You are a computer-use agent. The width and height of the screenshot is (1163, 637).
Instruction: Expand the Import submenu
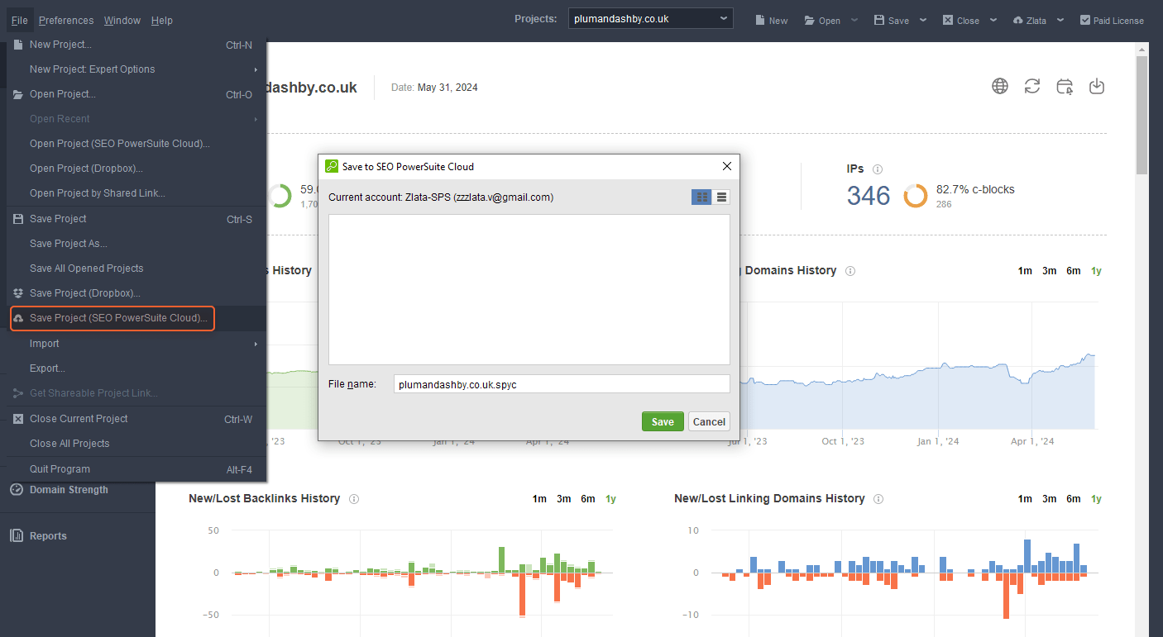(136, 344)
